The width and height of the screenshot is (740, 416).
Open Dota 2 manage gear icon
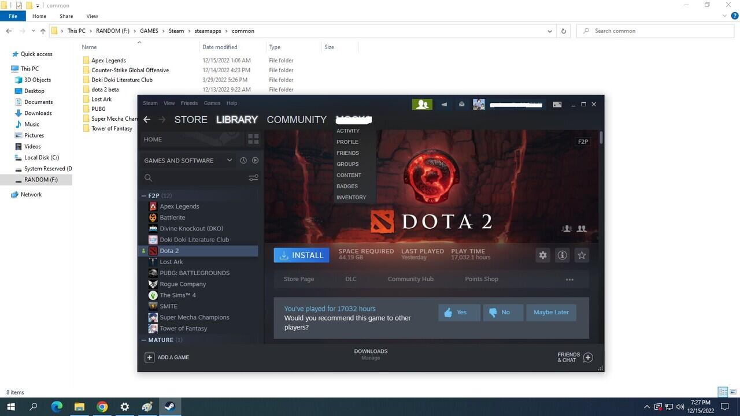tap(543, 255)
